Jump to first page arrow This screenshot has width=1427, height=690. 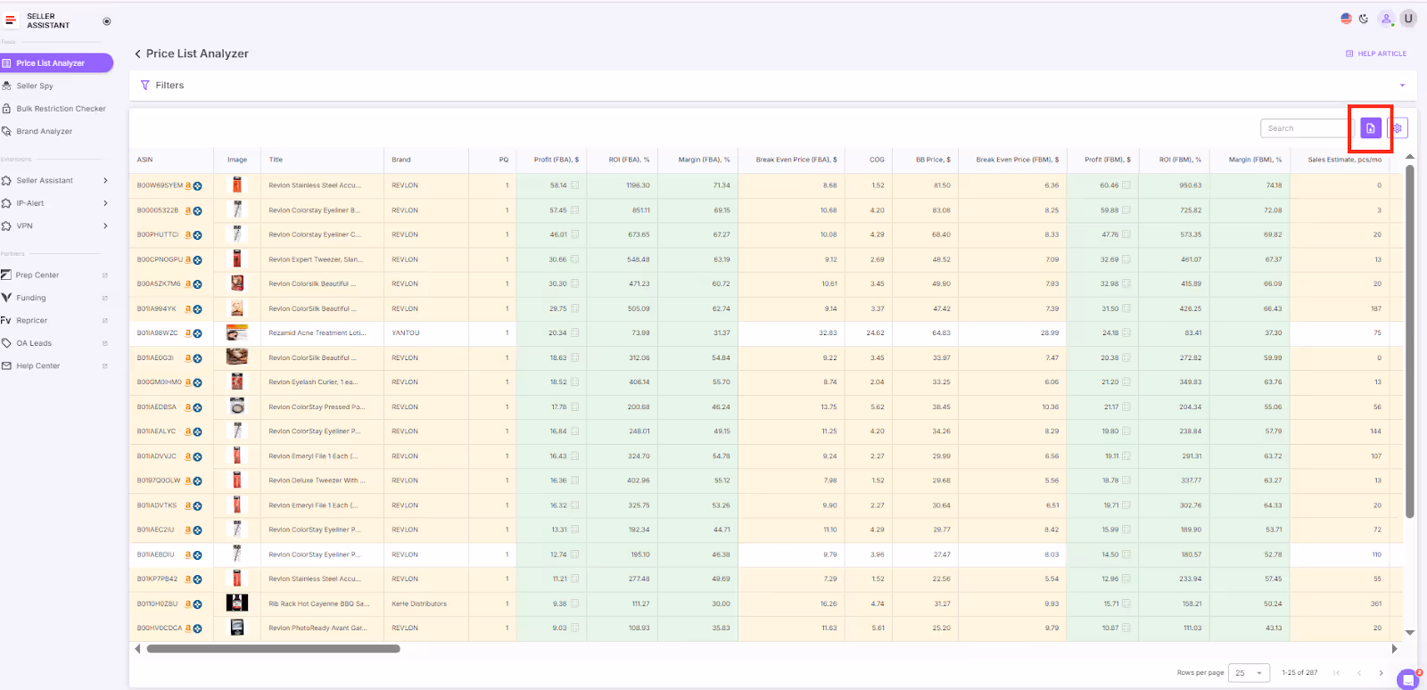click(1336, 673)
